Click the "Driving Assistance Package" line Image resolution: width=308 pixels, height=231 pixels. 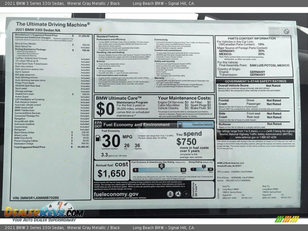coord(30,49)
